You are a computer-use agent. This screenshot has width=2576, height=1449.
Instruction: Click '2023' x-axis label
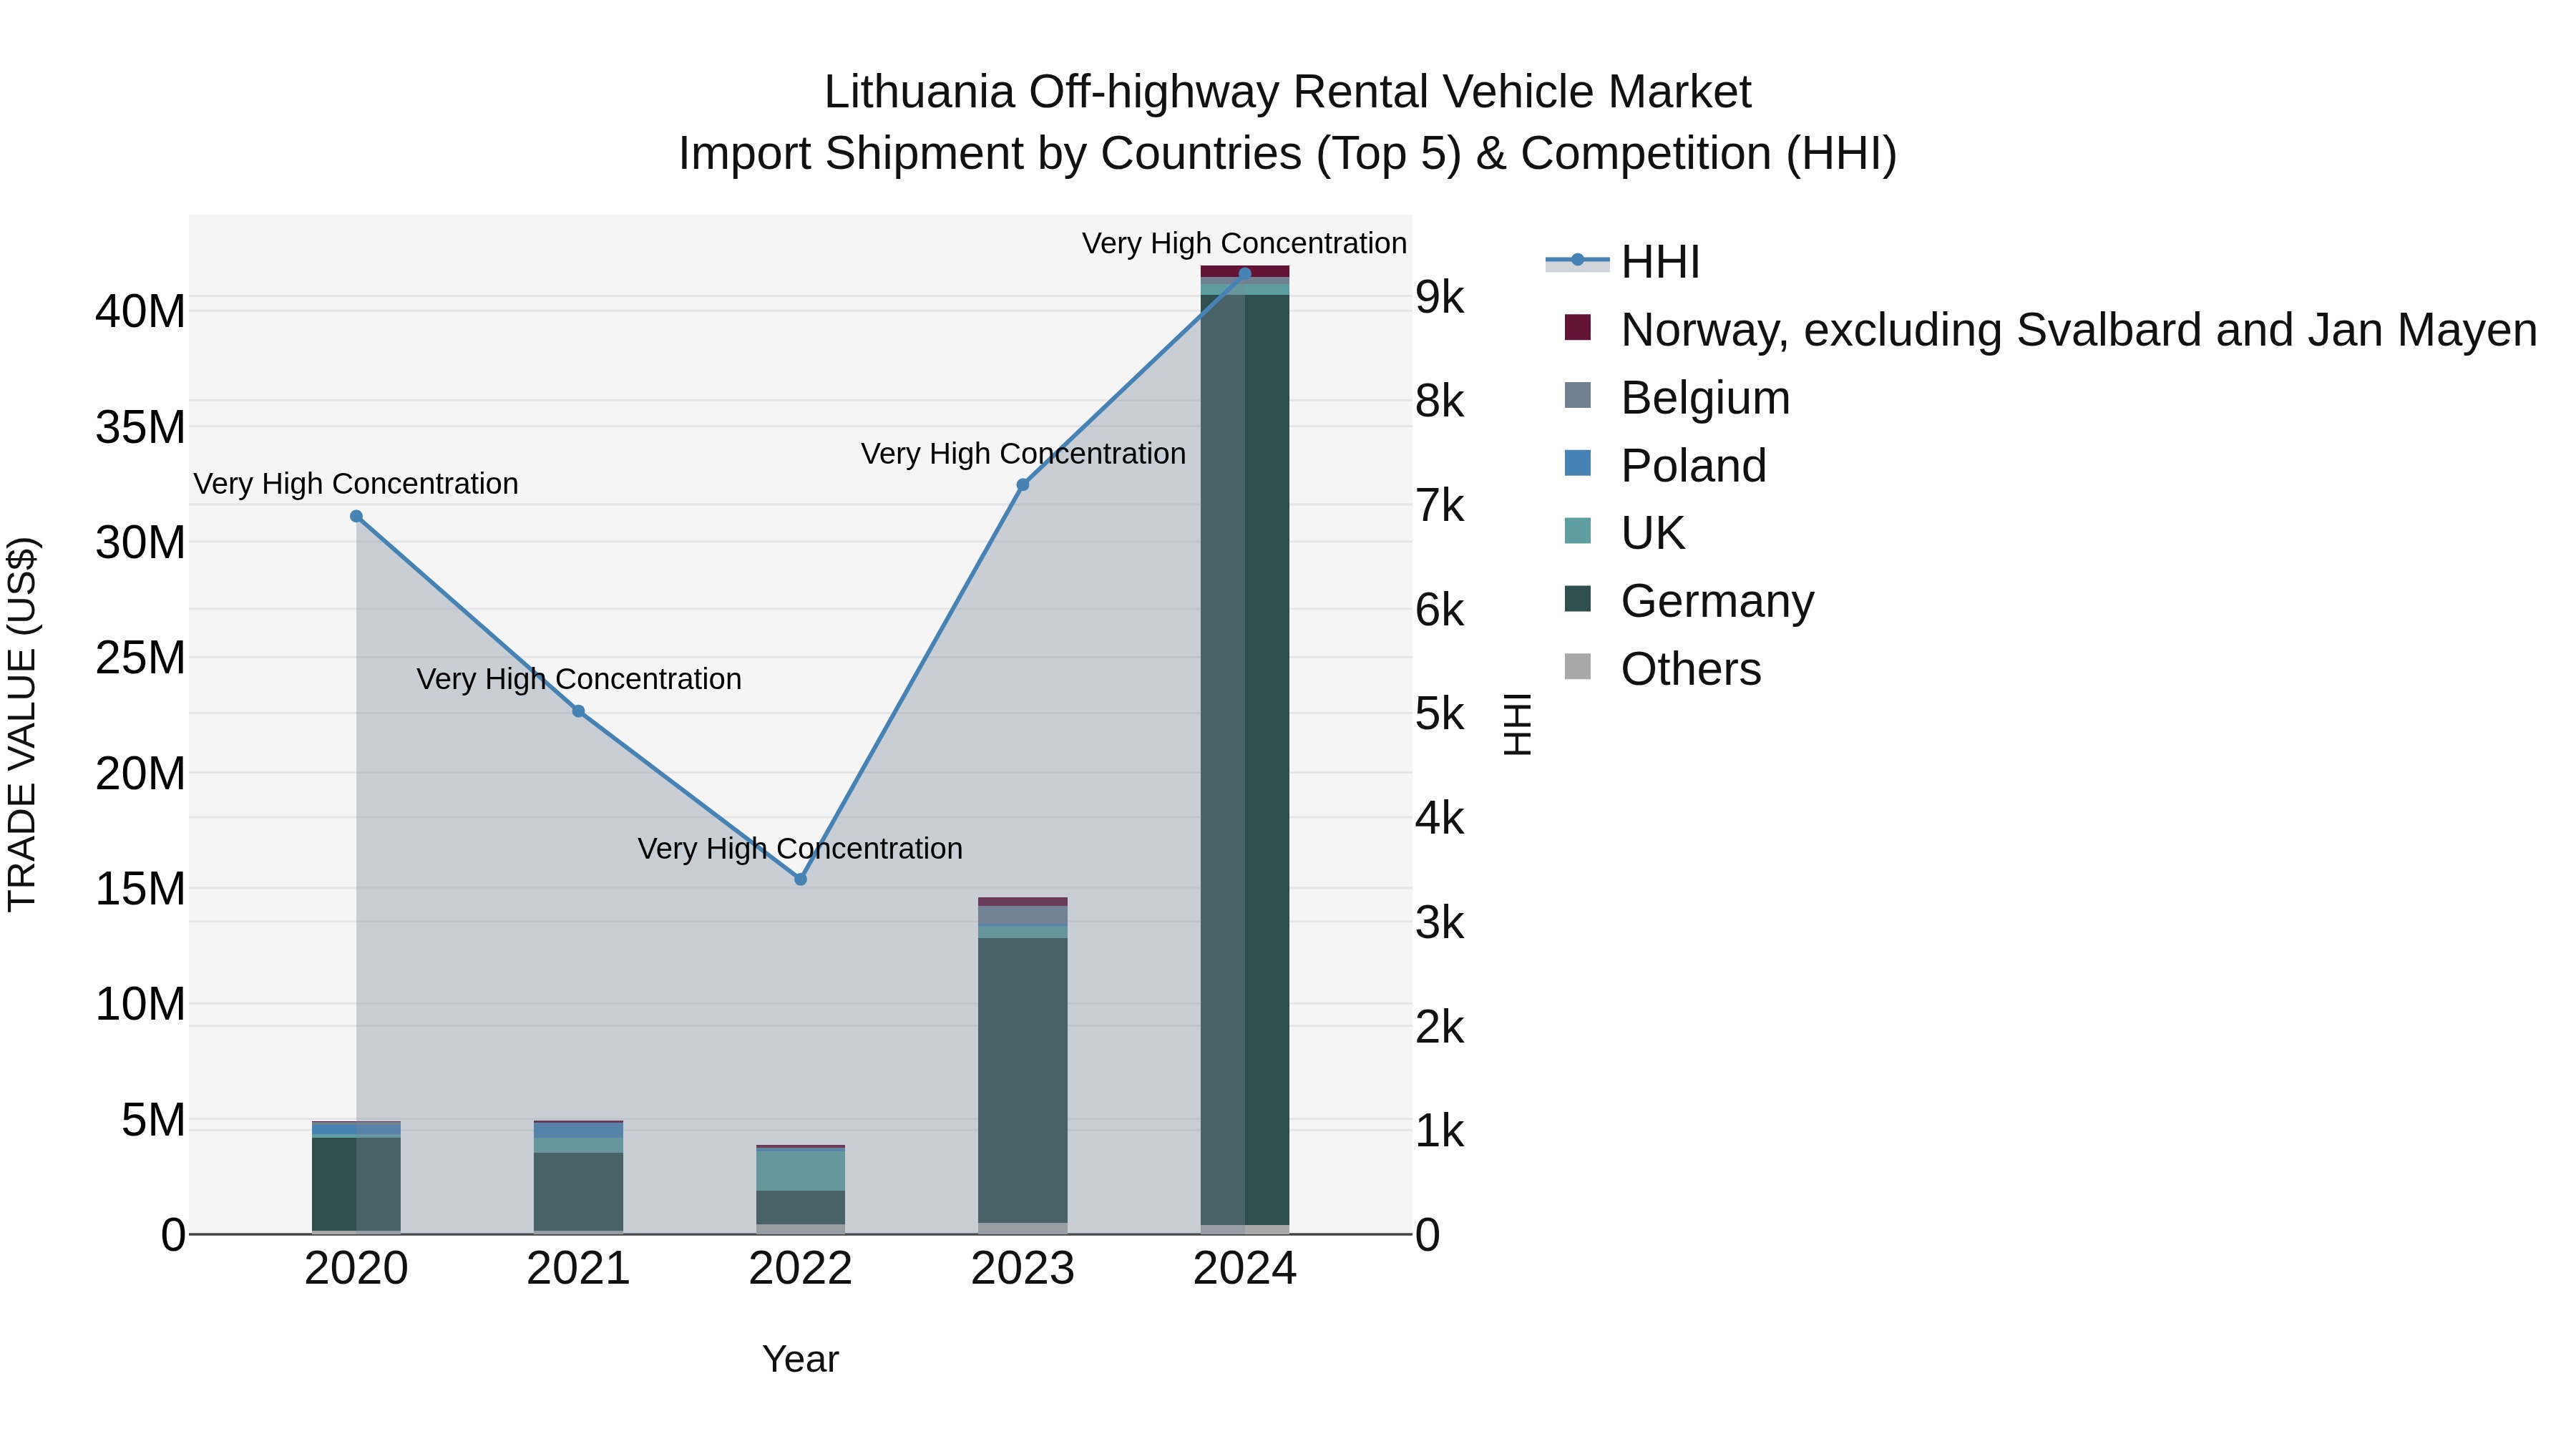click(1022, 1269)
